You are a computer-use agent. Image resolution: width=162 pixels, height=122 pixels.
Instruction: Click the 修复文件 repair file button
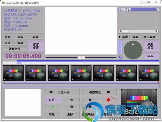[x=14, y=49]
